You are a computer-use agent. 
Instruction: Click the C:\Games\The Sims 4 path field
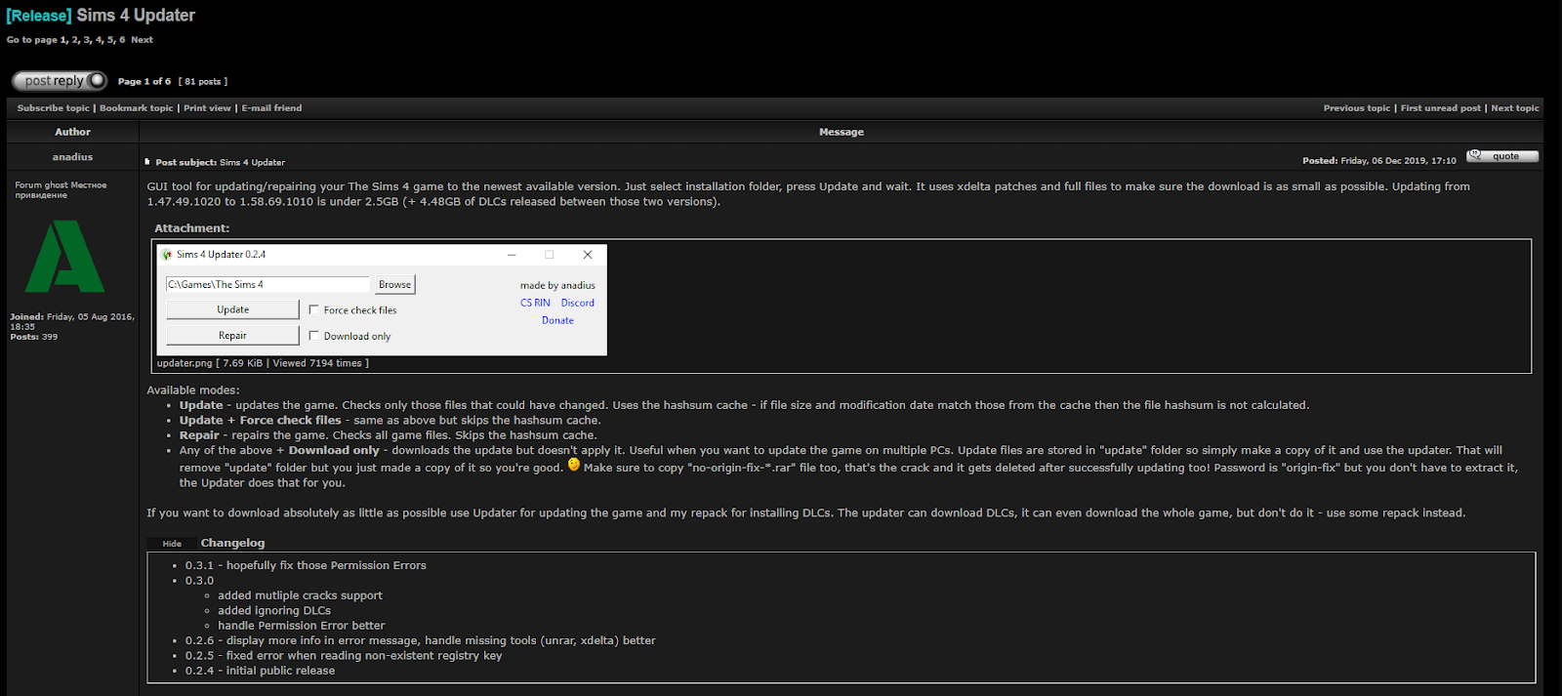click(268, 284)
